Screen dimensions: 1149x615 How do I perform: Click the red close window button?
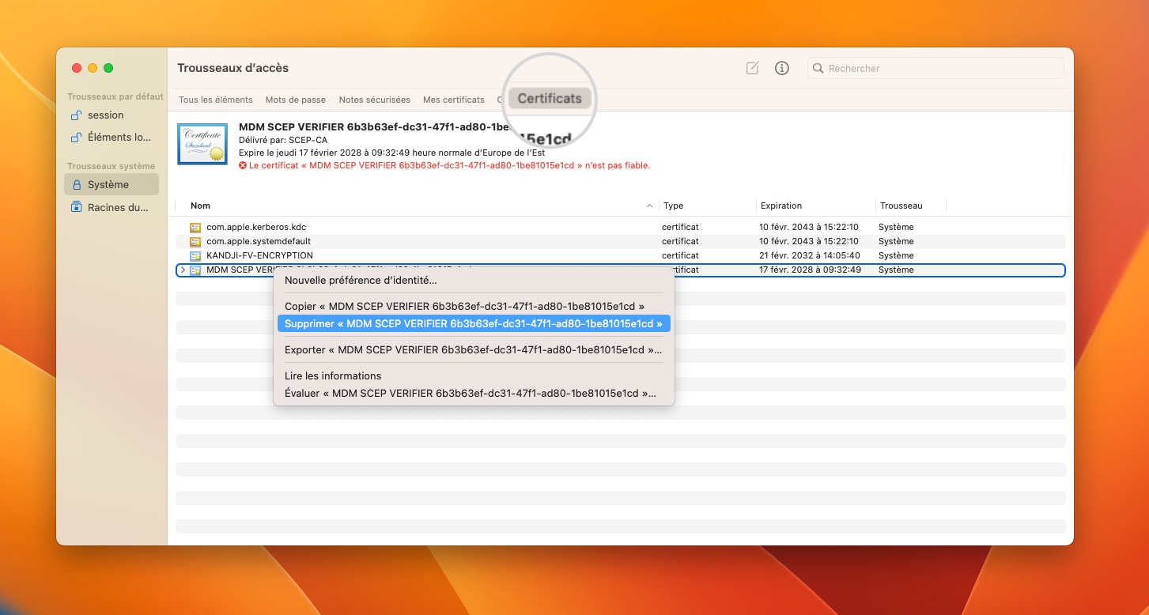coord(77,68)
